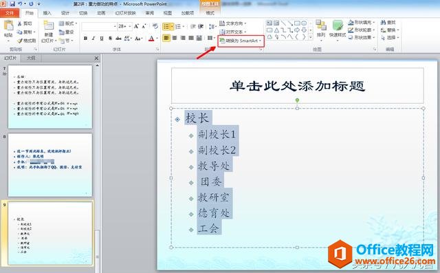Click the Redo/Repeat icon in title bar
Screen dimensions: 440x273
click(x=31, y=3)
